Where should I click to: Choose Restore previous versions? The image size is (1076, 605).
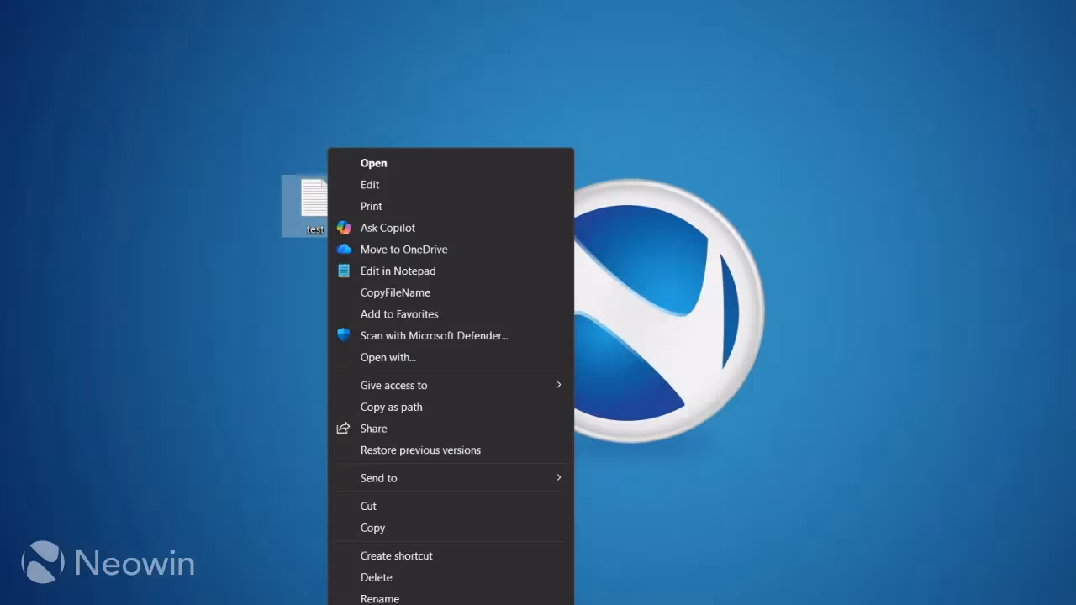click(451, 450)
